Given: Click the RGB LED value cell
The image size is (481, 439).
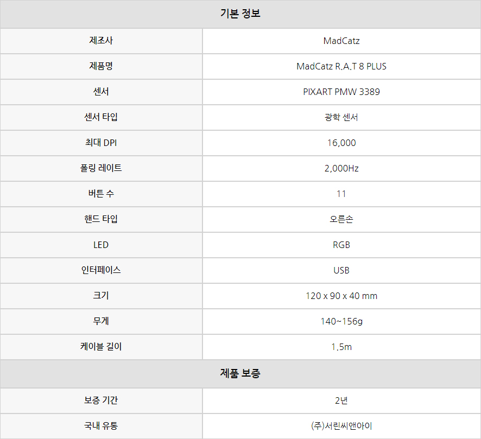Looking at the screenshot, I should tap(341, 245).
